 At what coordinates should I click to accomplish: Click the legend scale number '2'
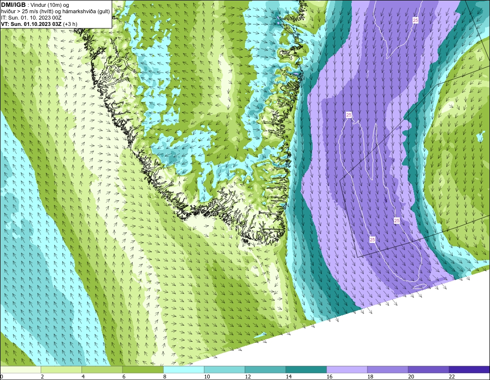coord(42,377)
